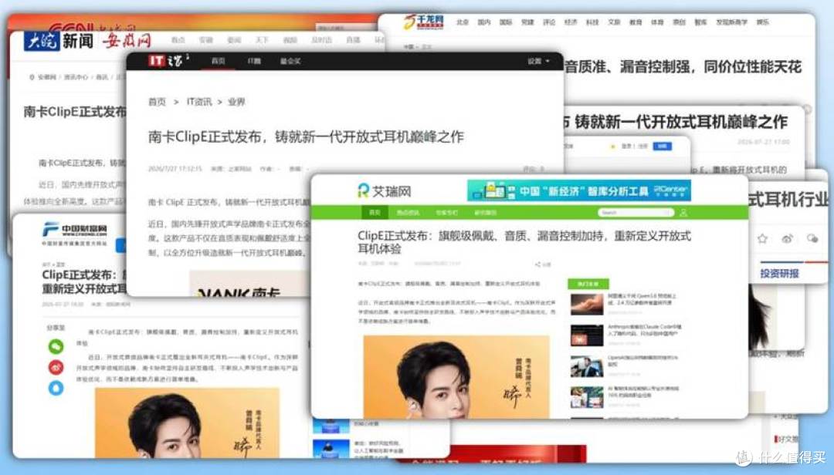Click the 艾瑞网 headline 'ClipE正式发布：旗舰级佩戴'

pos(524,242)
